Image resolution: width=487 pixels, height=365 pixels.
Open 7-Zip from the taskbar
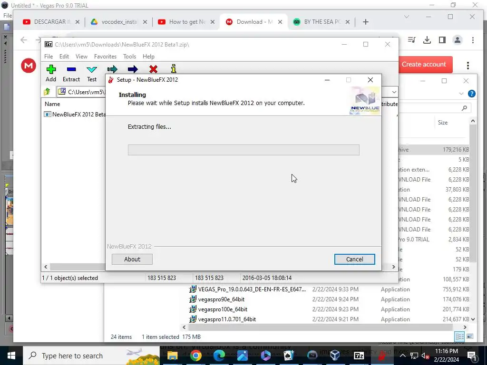359,355
